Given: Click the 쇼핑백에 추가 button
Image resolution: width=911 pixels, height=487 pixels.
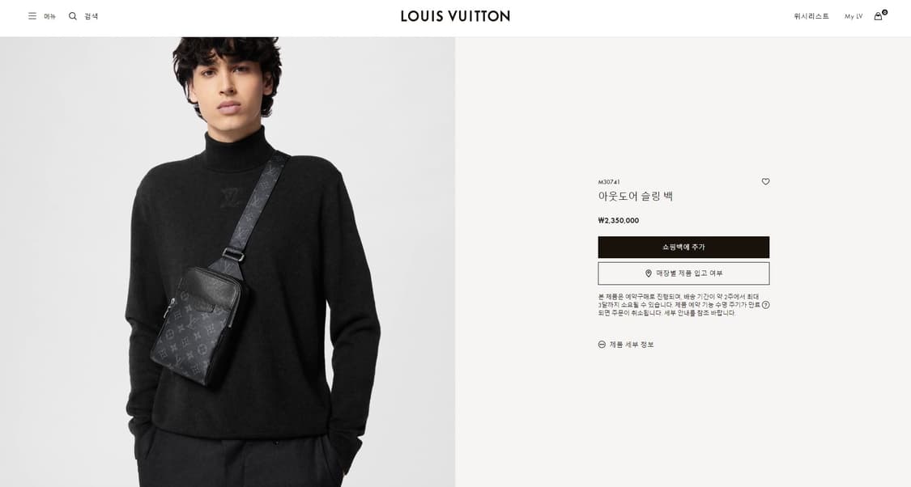Looking at the screenshot, I should tap(683, 248).
